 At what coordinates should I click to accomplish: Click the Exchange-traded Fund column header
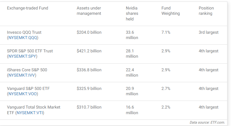click(27, 8)
